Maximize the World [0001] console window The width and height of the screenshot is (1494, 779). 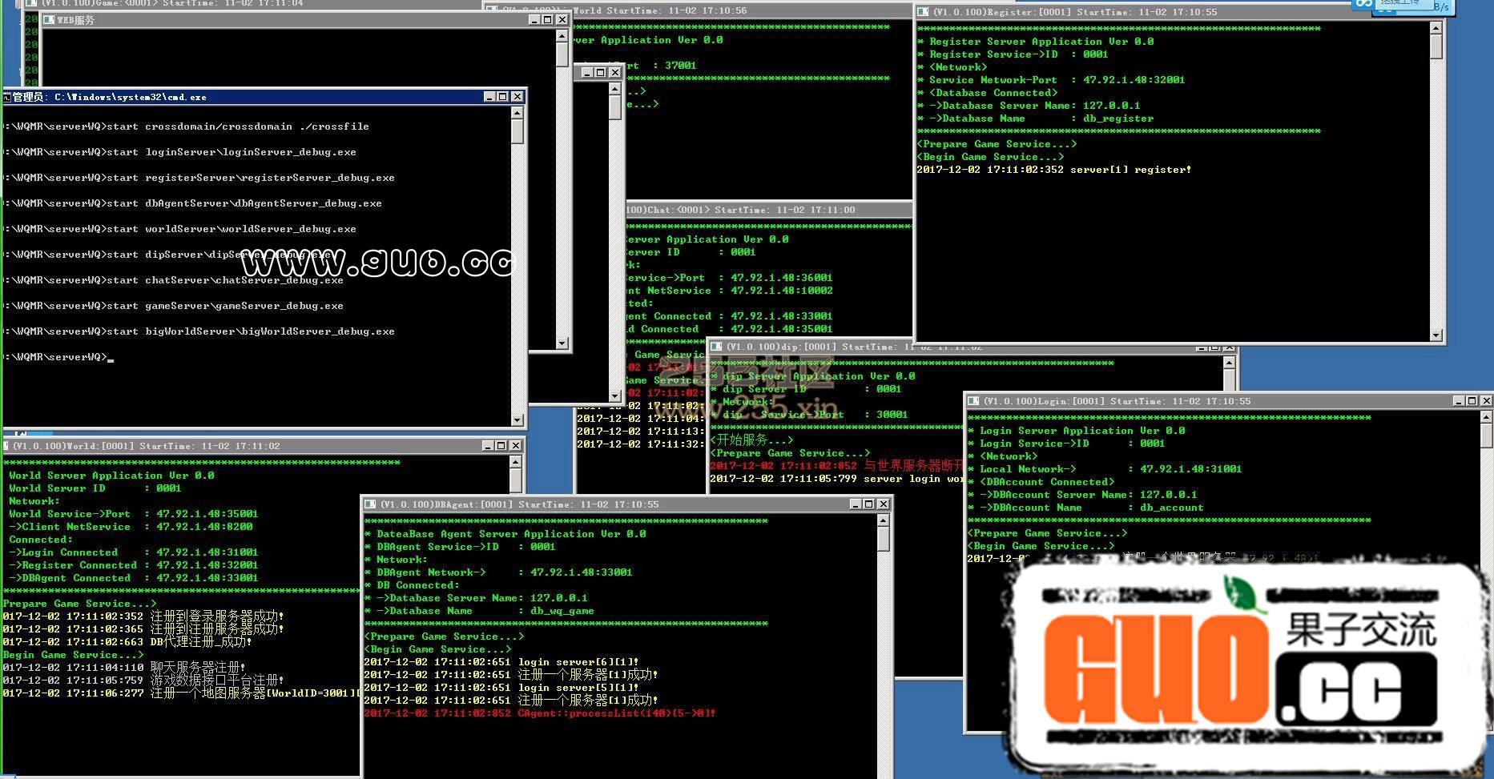(501, 446)
